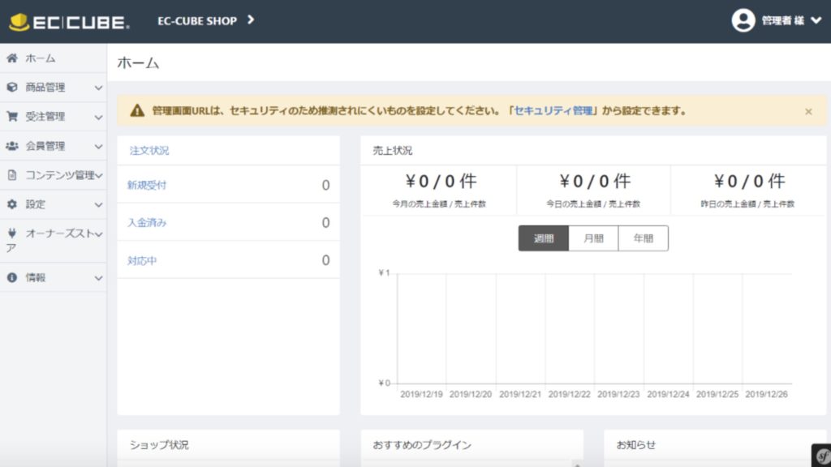The image size is (831, 467).
Task: Click the 設定 gear icon
Action: (x=11, y=204)
